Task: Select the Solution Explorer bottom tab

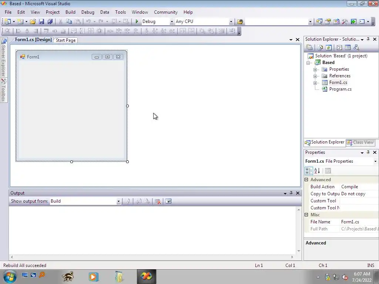Action: 325,142
